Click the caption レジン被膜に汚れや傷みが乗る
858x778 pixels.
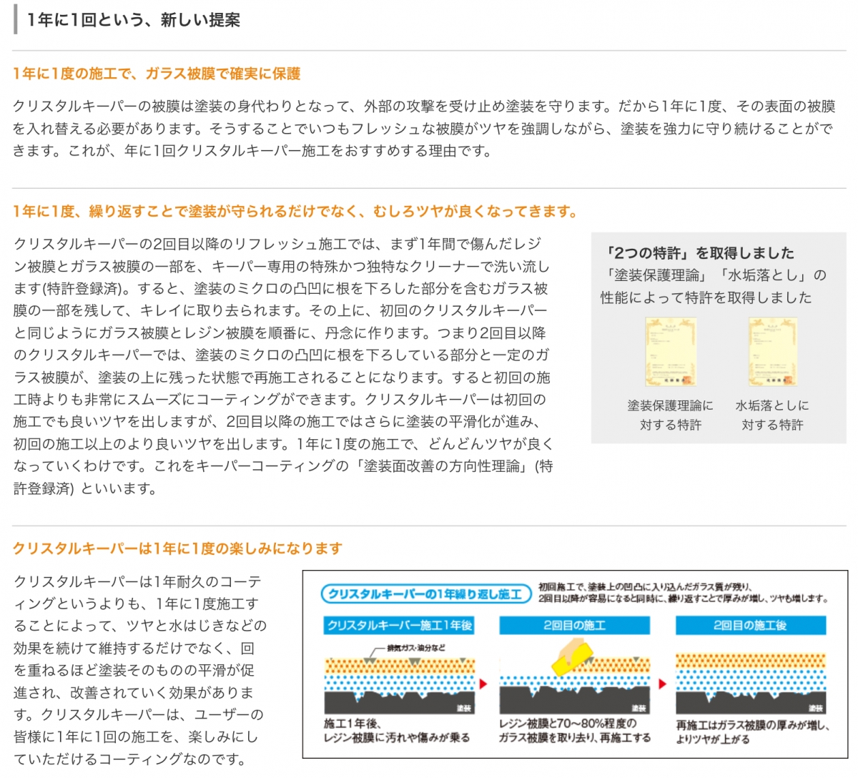pos(396,738)
